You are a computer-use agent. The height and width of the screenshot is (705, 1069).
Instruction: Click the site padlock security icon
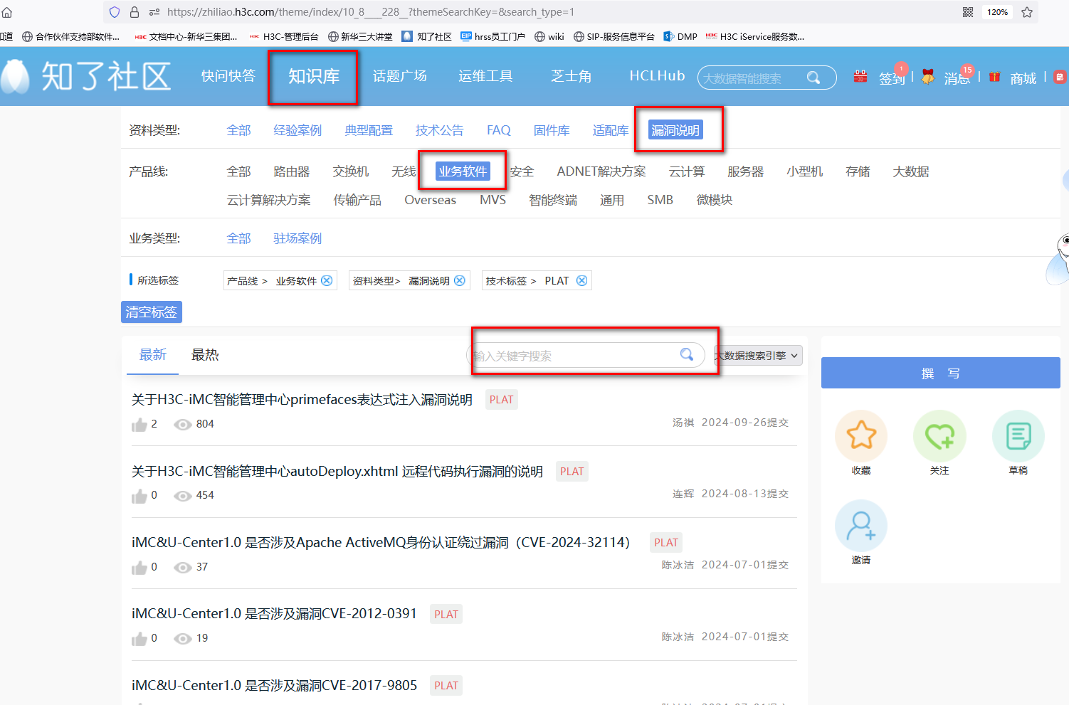coord(135,12)
